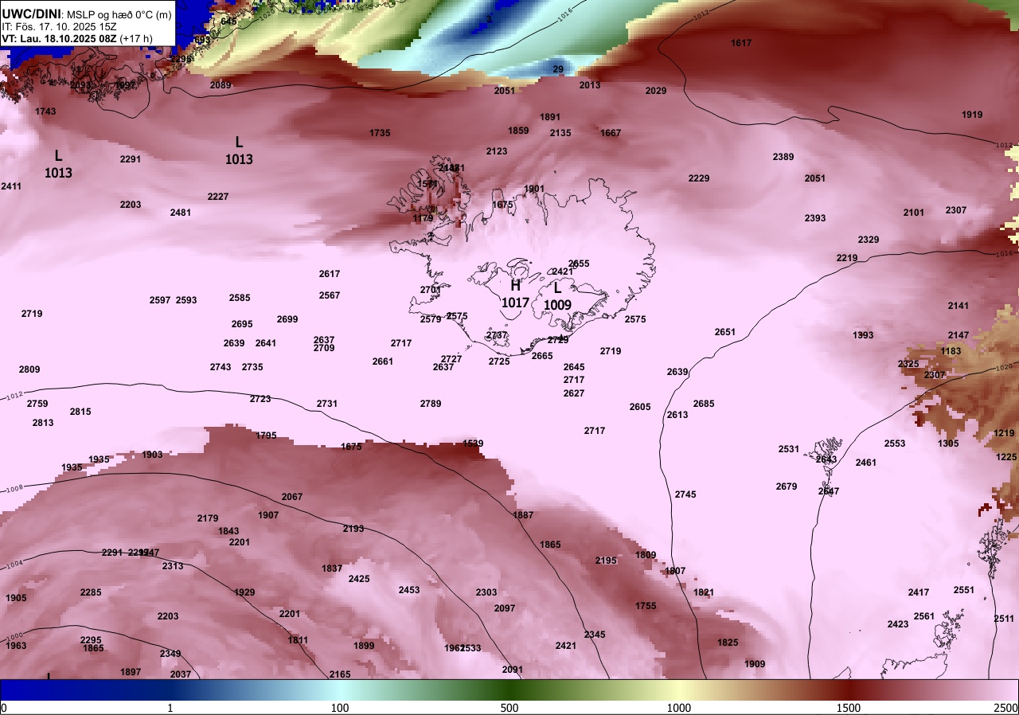Click the 1500 tick on the color scale
The width and height of the screenshot is (1019, 715).
click(x=849, y=708)
